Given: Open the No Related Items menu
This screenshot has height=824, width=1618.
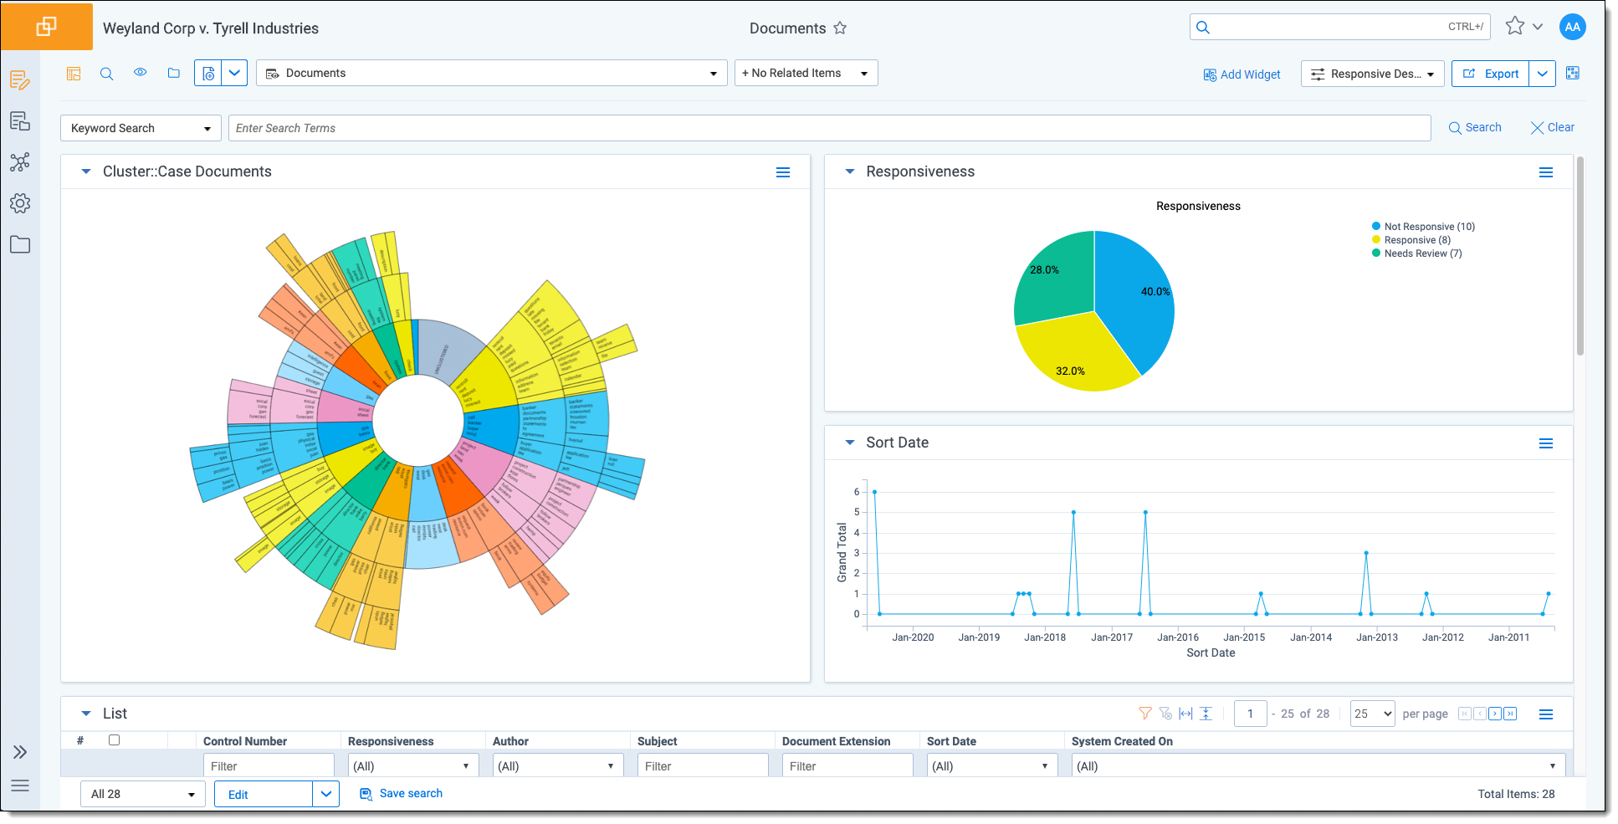Looking at the screenshot, I should pyautogui.click(x=805, y=74).
